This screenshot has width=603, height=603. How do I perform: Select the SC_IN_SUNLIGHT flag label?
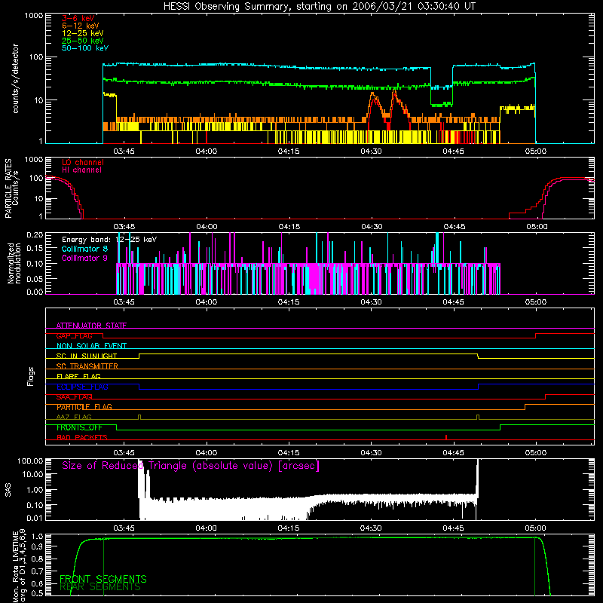pos(87,356)
